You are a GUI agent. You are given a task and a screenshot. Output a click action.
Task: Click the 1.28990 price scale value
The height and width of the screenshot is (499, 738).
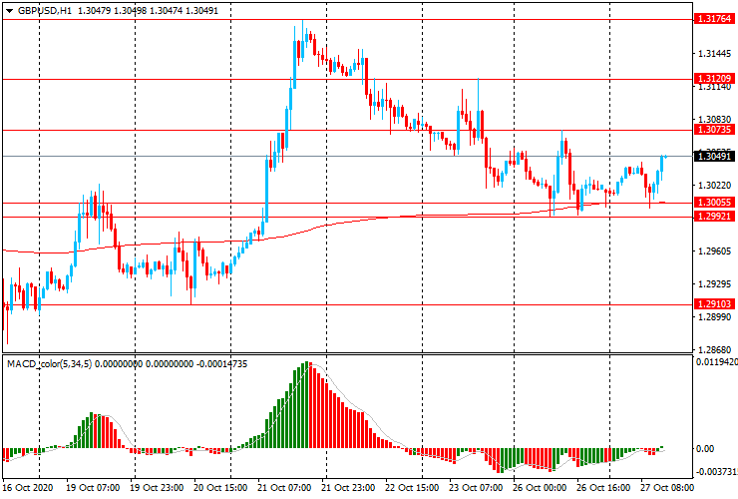tap(714, 317)
